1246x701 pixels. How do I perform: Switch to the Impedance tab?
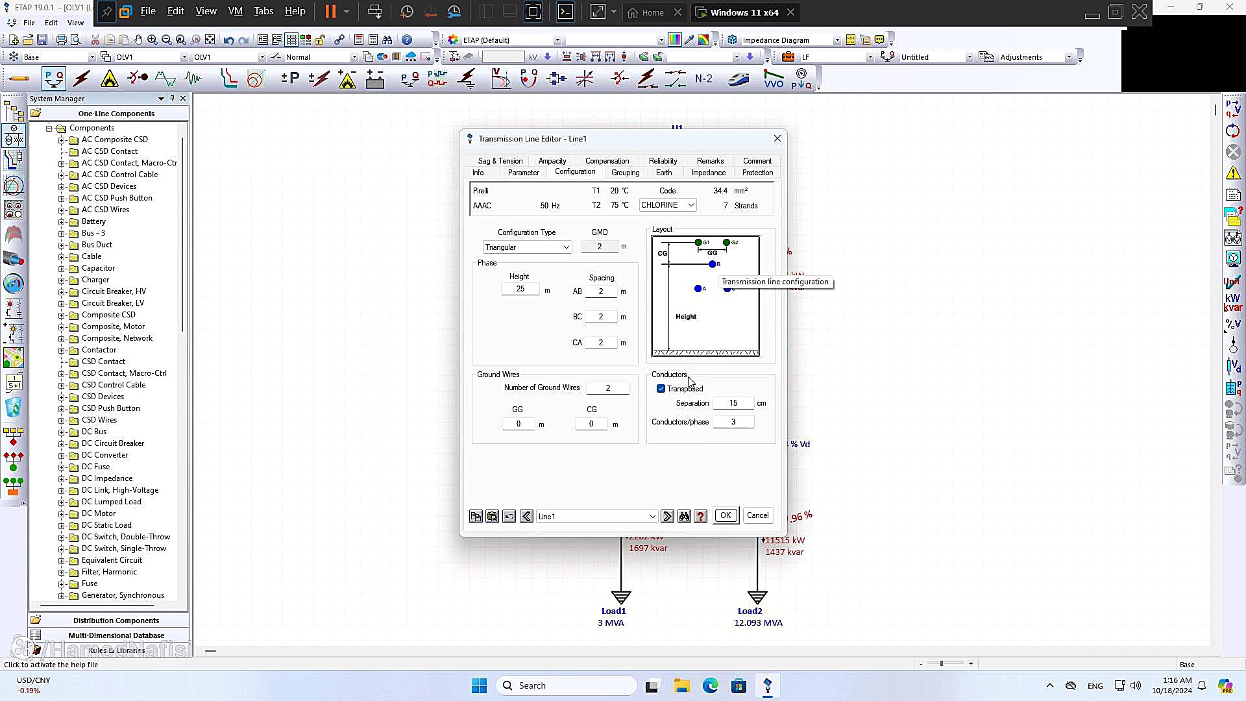tap(708, 173)
